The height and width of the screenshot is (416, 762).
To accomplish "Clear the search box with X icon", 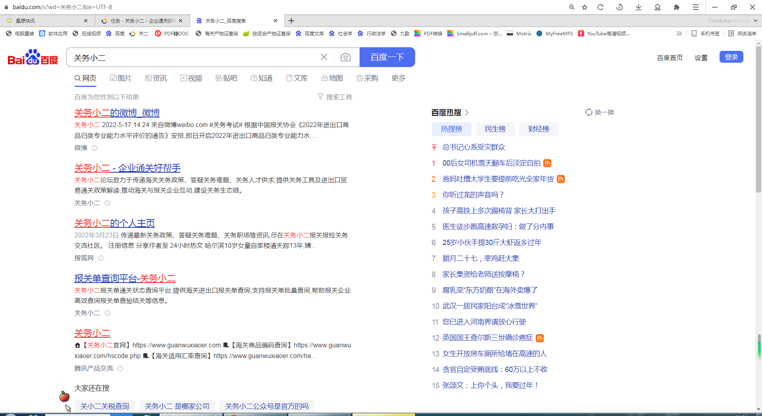I will coord(324,57).
